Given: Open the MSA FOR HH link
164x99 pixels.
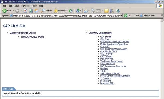Looking at the screenshot, I should pyautogui.click(x=106, y=59).
